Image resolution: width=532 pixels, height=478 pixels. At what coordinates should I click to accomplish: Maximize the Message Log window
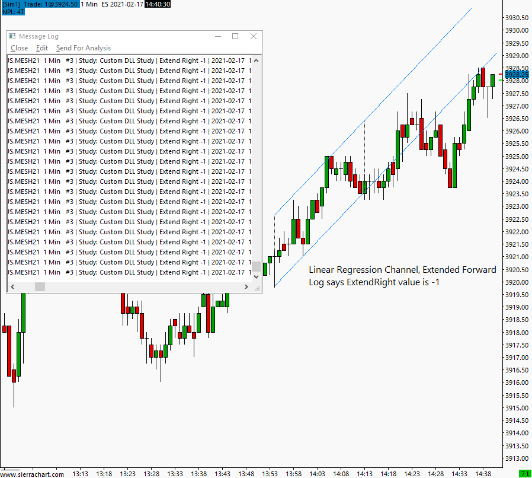[235, 36]
